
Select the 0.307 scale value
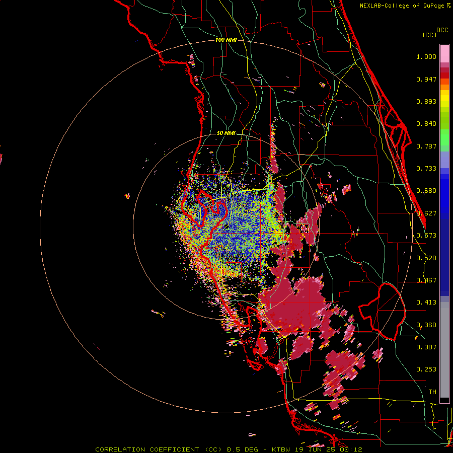[426, 347]
